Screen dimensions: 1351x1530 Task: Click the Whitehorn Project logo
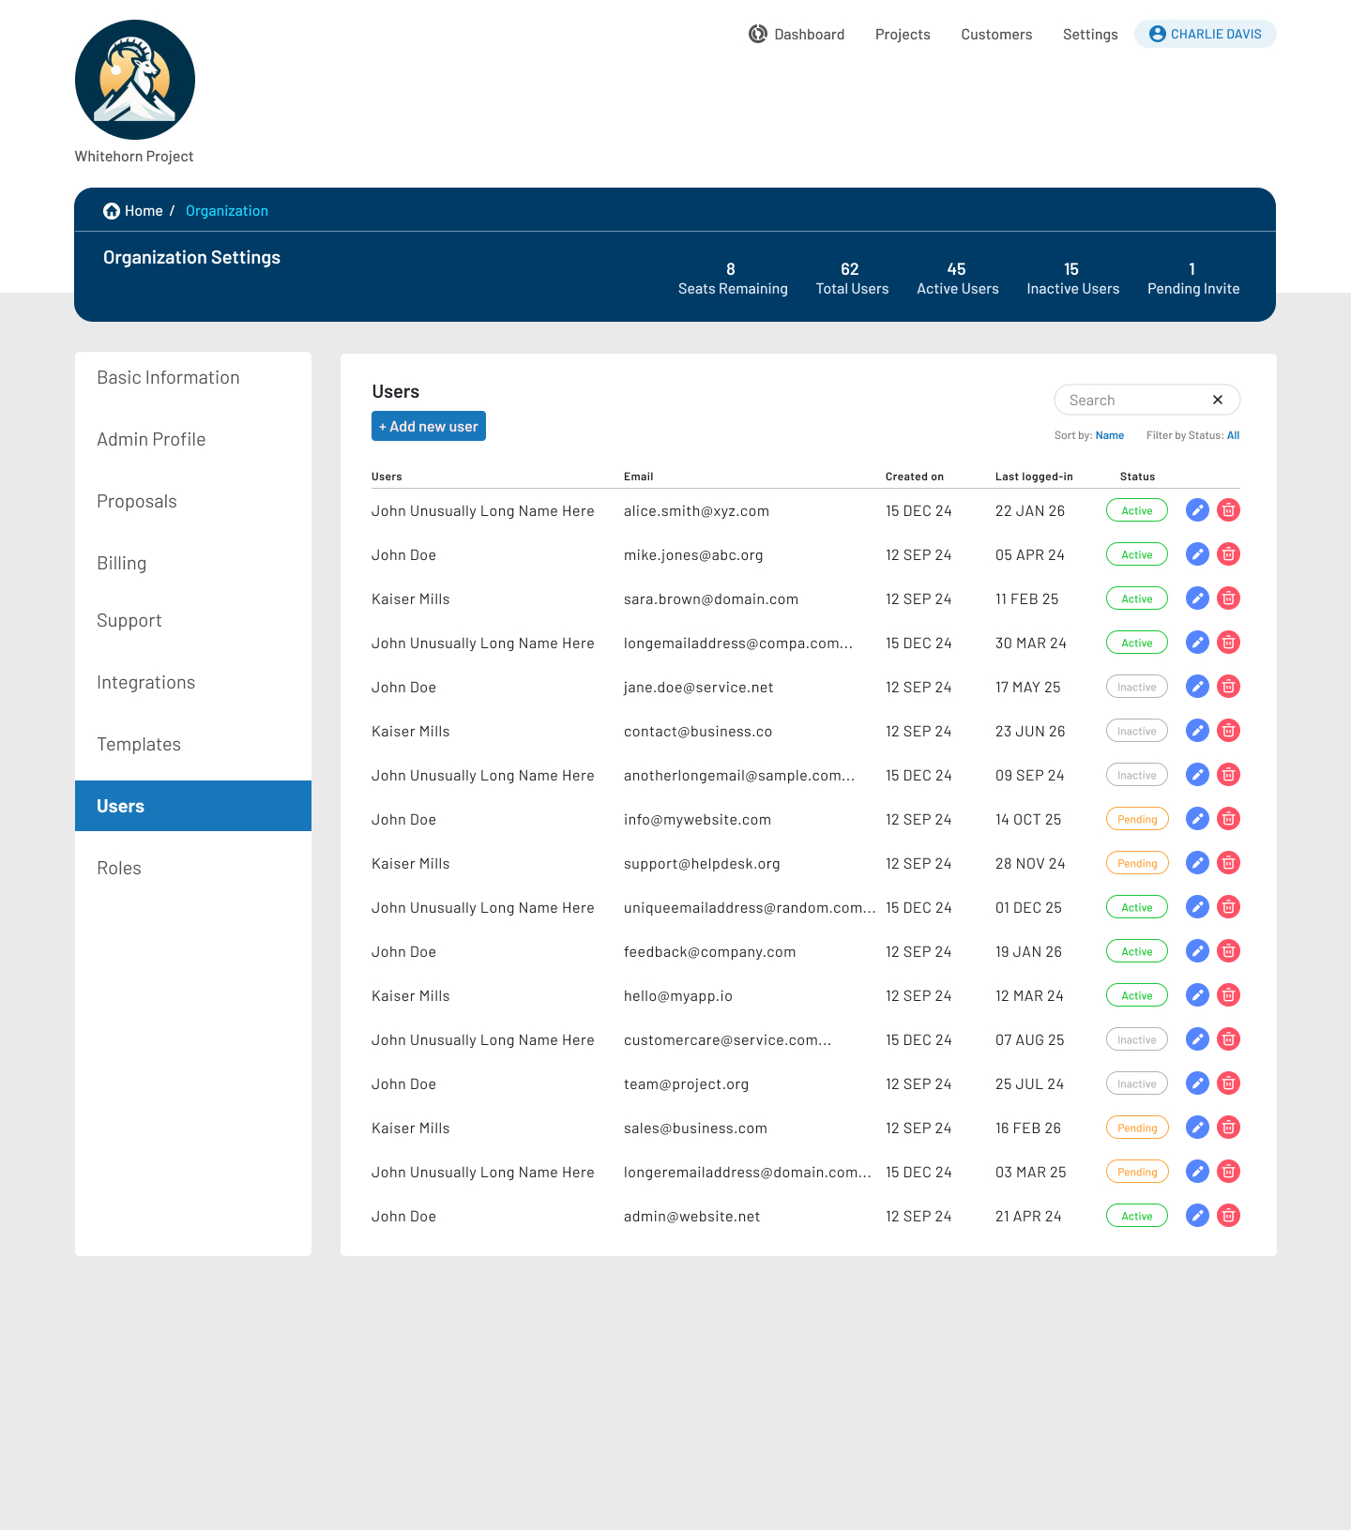point(135,80)
